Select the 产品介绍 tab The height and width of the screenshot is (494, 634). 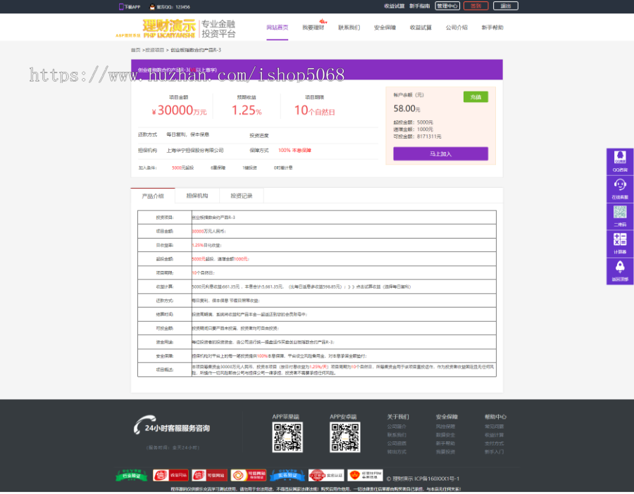153,196
